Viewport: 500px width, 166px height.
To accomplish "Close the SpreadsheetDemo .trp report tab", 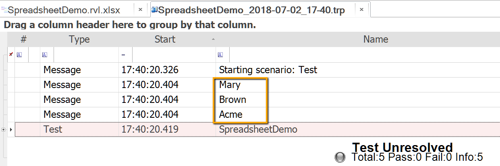I will (361, 9).
